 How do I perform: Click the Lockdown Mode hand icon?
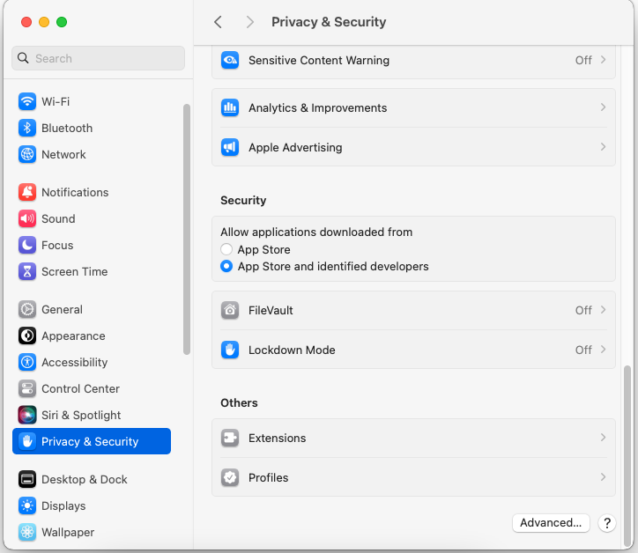click(x=230, y=350)
